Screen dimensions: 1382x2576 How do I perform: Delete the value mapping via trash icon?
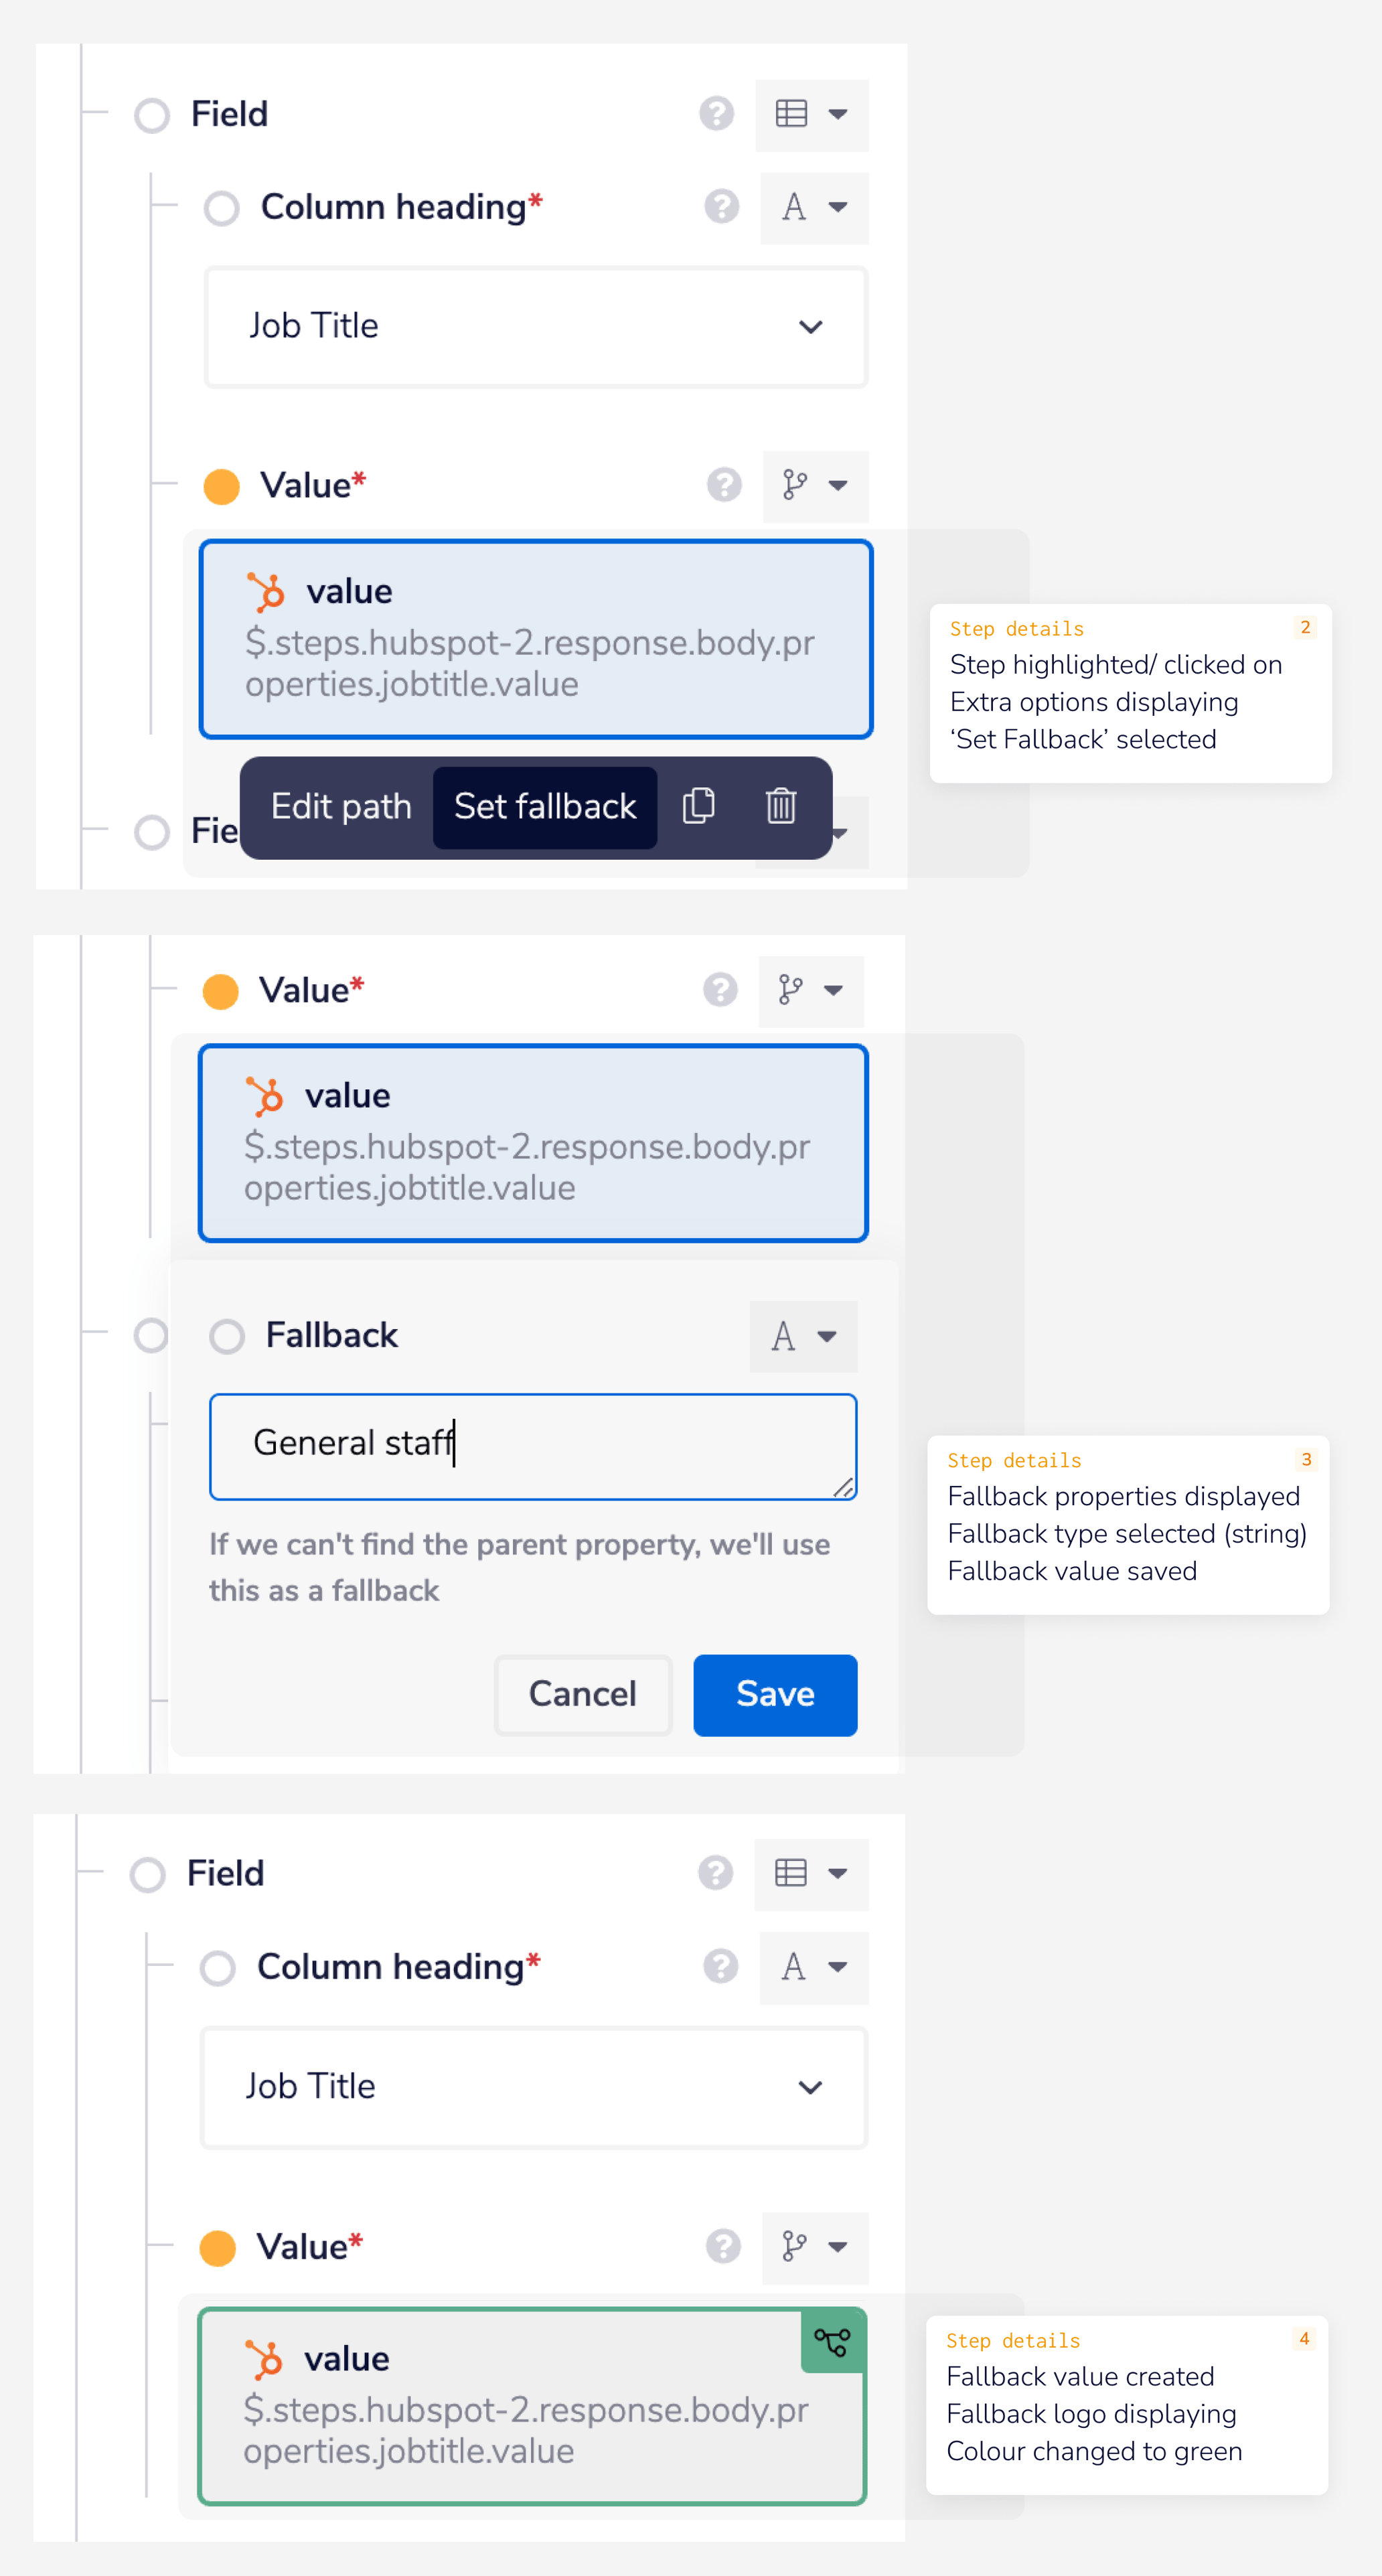coord(780,806)
